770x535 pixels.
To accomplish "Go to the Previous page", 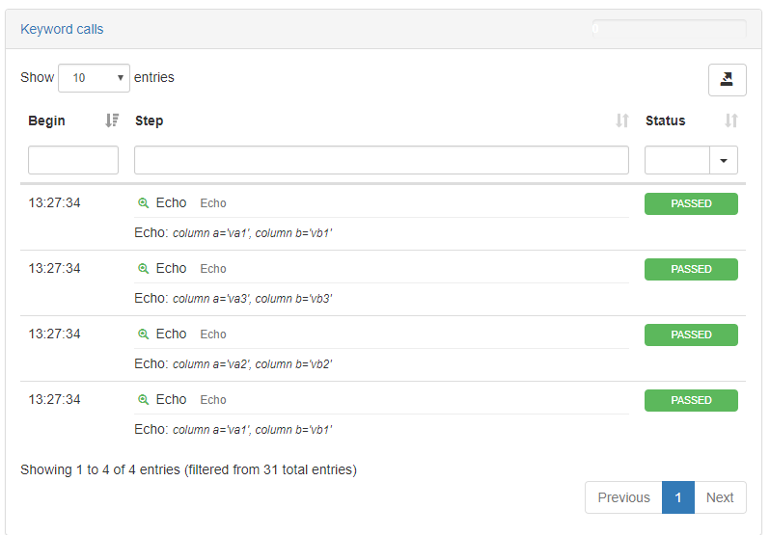I will pyautogui.click(x=623, y=497).
